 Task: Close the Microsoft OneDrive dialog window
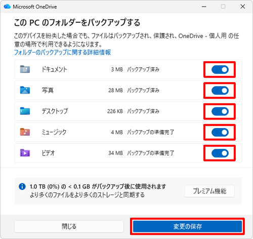(x=243, y=7)
